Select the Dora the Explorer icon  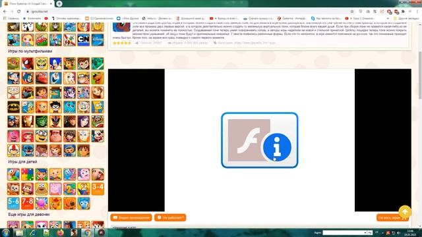pos(42,92)
